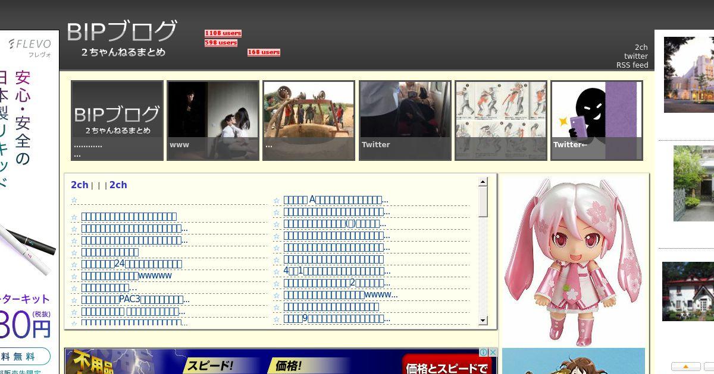This screenshot has height=374, width=714.
Task: Click star beside the row containing A
Action: pos(277,200)
